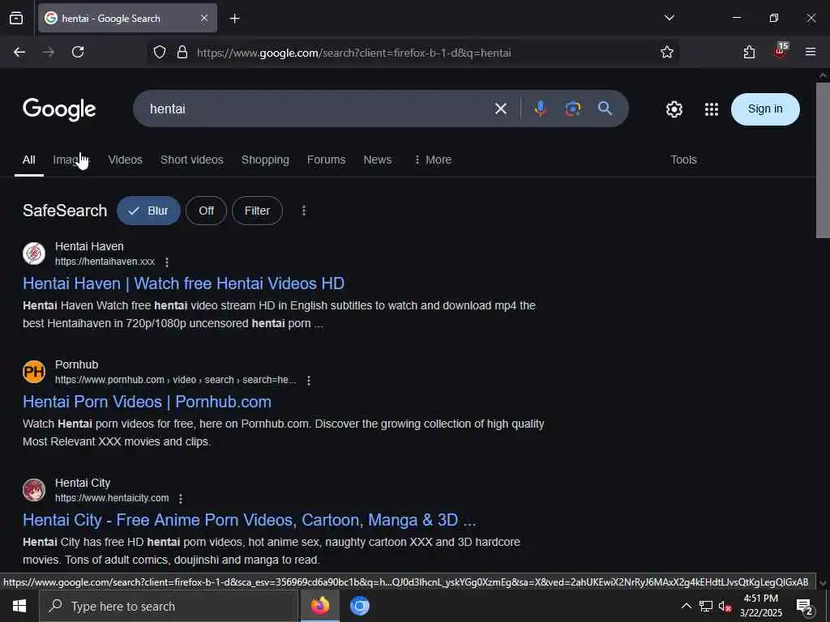Screen dimensions: 830x622
Task: Switch to the Forums tab
Action: pos(326,160)
